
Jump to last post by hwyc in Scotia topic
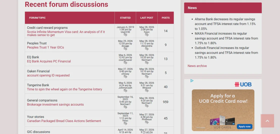pyautogui.click(x=147, y=35)
